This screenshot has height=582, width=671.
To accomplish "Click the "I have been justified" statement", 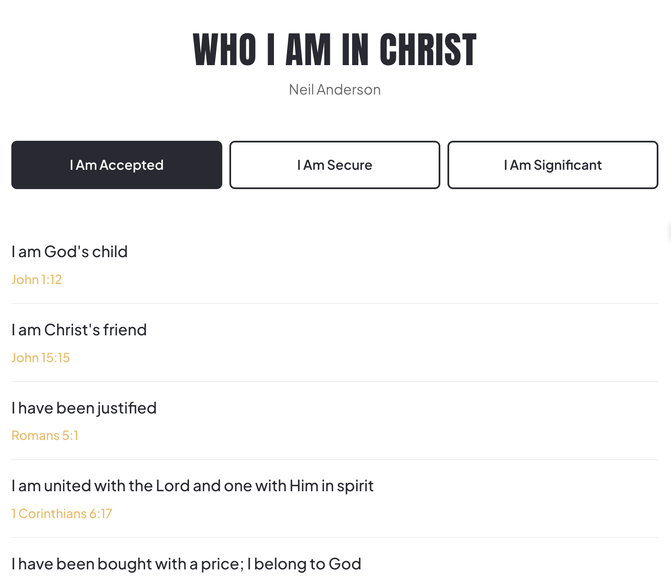I will click(84, 408).
